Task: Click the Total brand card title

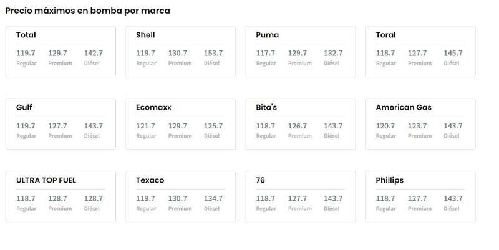Action: coord(26,35)
